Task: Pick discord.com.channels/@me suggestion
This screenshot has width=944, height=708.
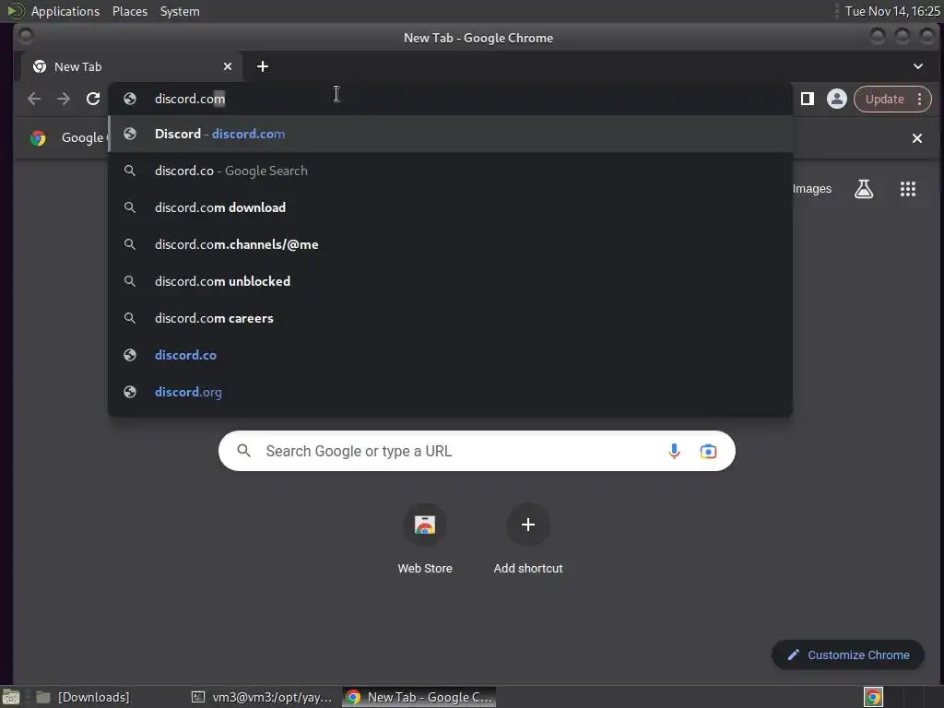Action: pyautogui.click(x=450, y=244)
